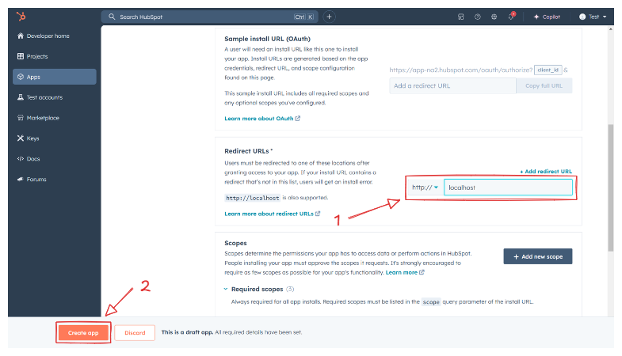Screen dimensions: 622x356
Task: Open the marketplace icon in top bar
Action: 460,17
